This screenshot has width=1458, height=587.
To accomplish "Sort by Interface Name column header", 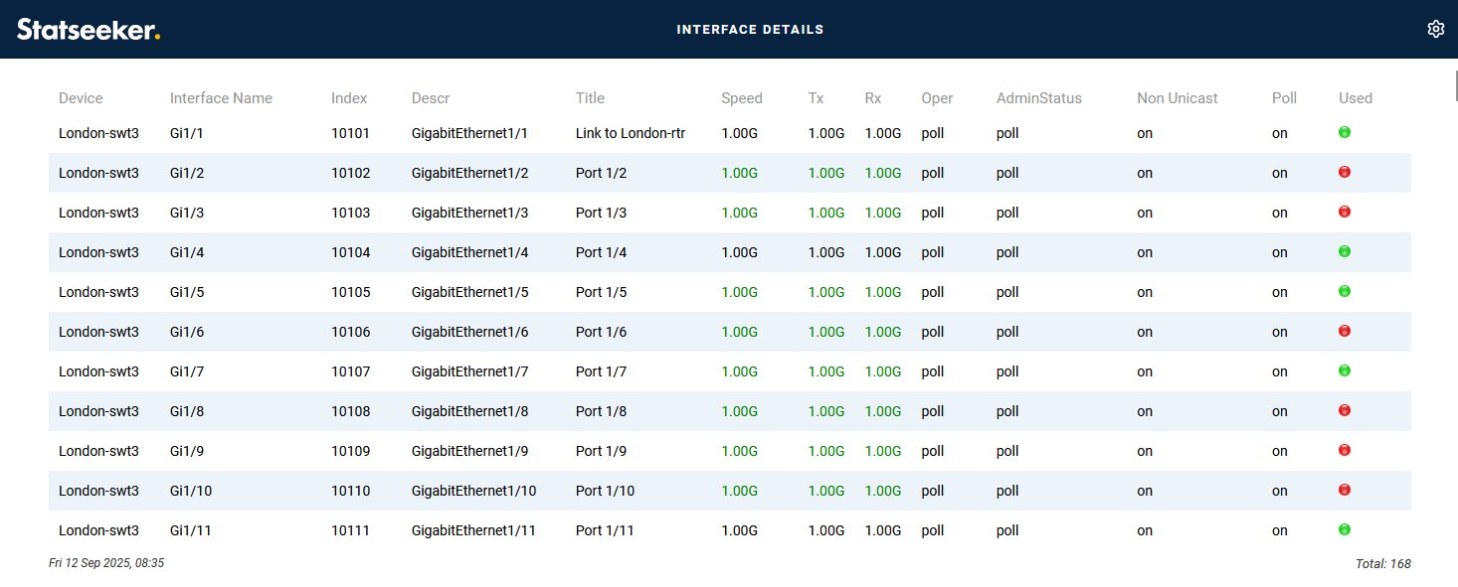I will 221,98.
